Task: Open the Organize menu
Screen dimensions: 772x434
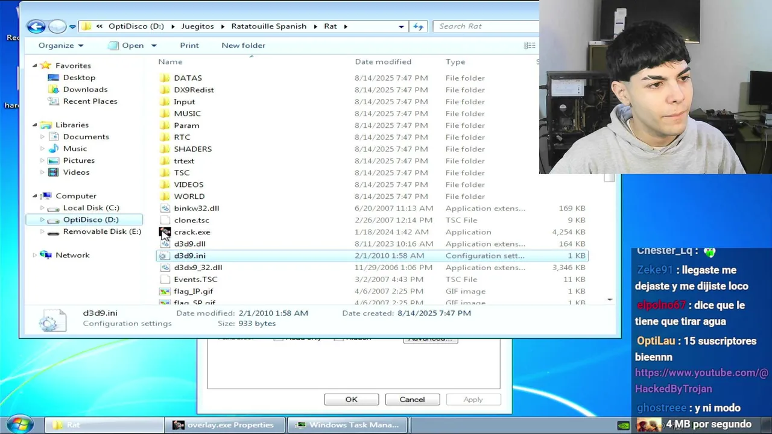Action: pos(61,45)
